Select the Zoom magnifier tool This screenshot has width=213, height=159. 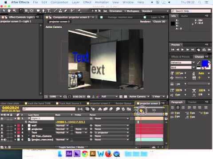14,11
